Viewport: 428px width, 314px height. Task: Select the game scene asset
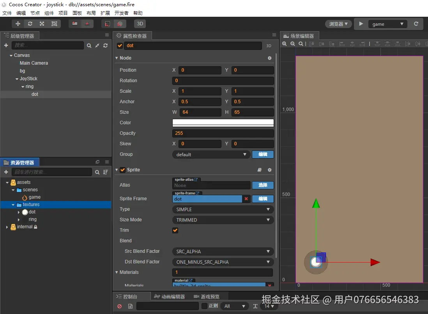click(34, 197)
